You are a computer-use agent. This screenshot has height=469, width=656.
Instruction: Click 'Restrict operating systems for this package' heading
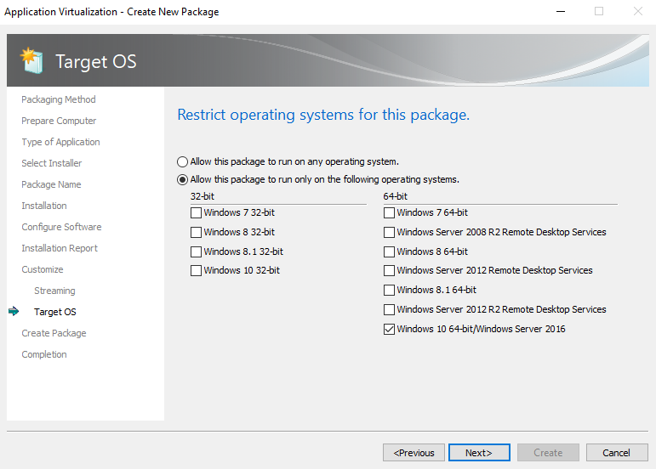323,115
